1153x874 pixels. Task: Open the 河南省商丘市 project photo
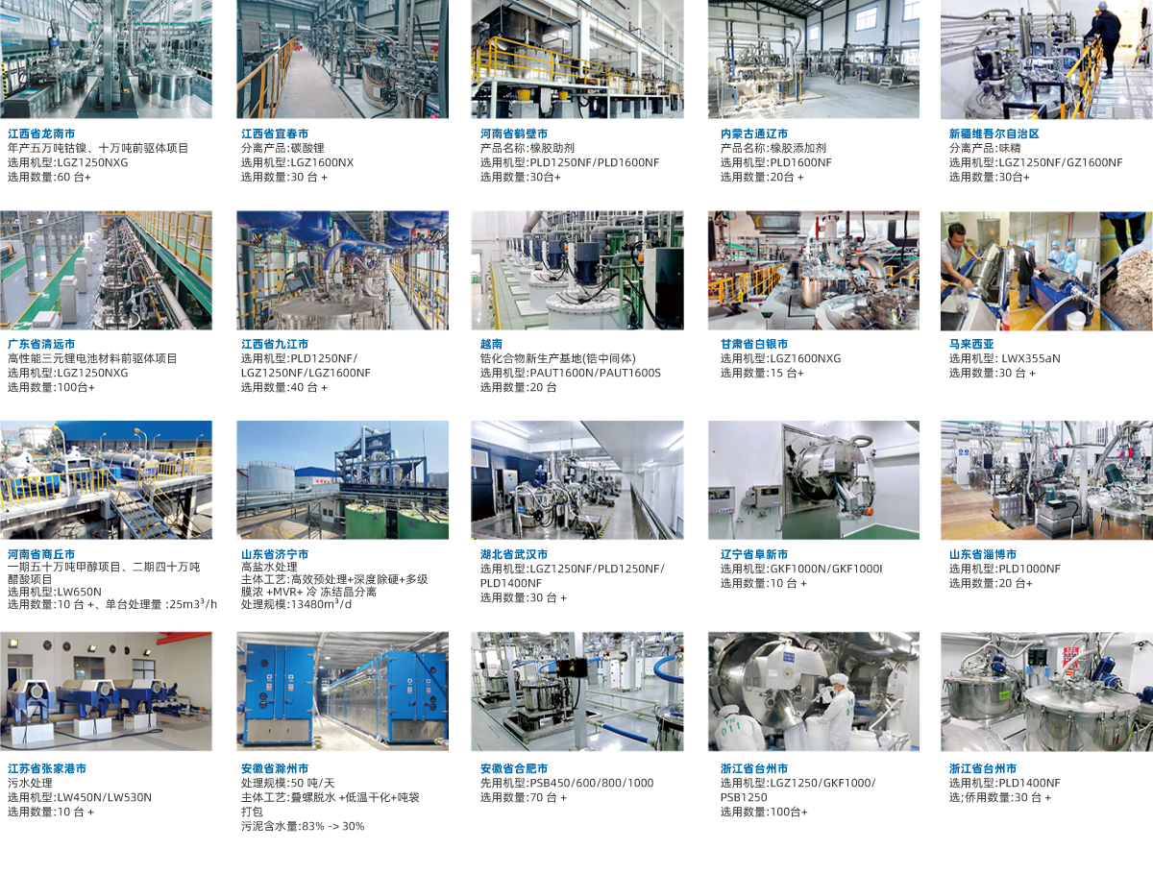106,480
